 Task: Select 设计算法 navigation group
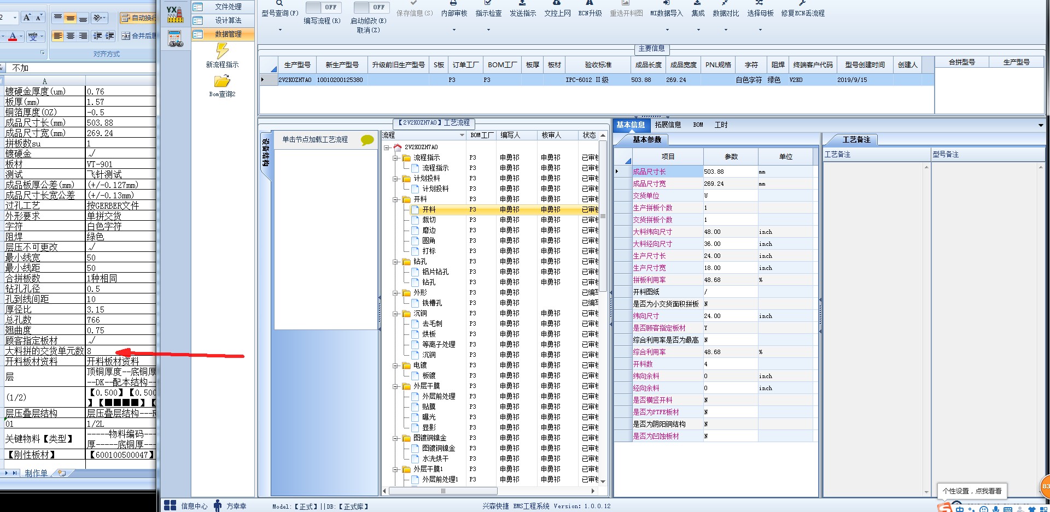(x=223, y=20)
